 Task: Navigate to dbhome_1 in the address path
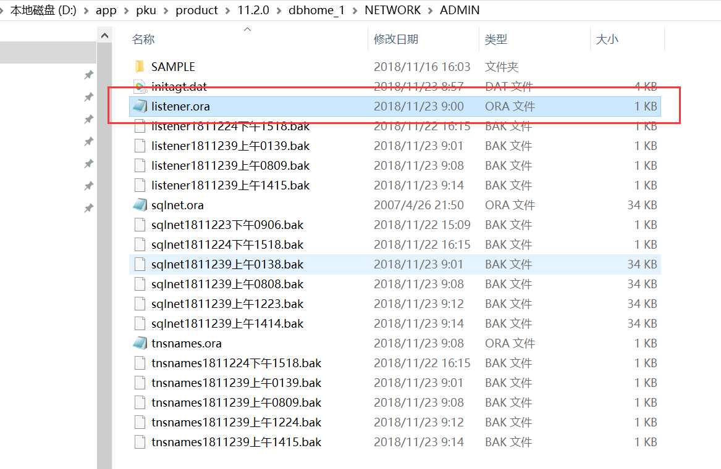tap(317, 10)
